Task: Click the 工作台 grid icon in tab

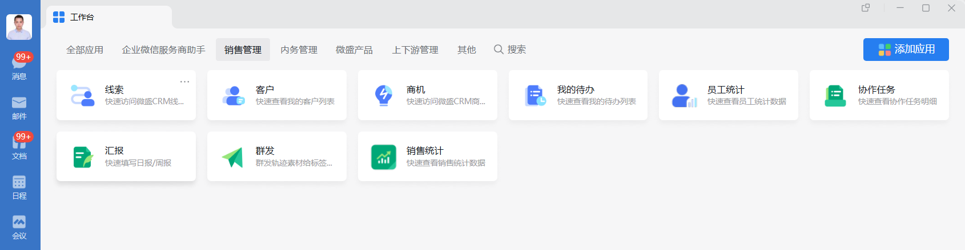Action: pyautogui.click(x=59, y=17)
